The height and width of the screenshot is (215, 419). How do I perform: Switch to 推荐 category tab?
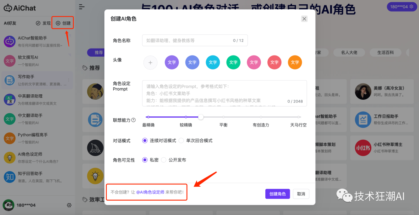pyautogui.click(x=96, y=52)
